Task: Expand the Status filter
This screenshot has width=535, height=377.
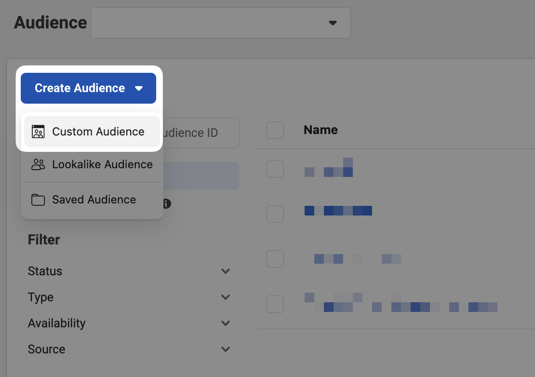Action: [225, 271]
